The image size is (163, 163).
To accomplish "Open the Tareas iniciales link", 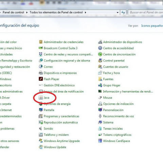I will coord(113,128).
